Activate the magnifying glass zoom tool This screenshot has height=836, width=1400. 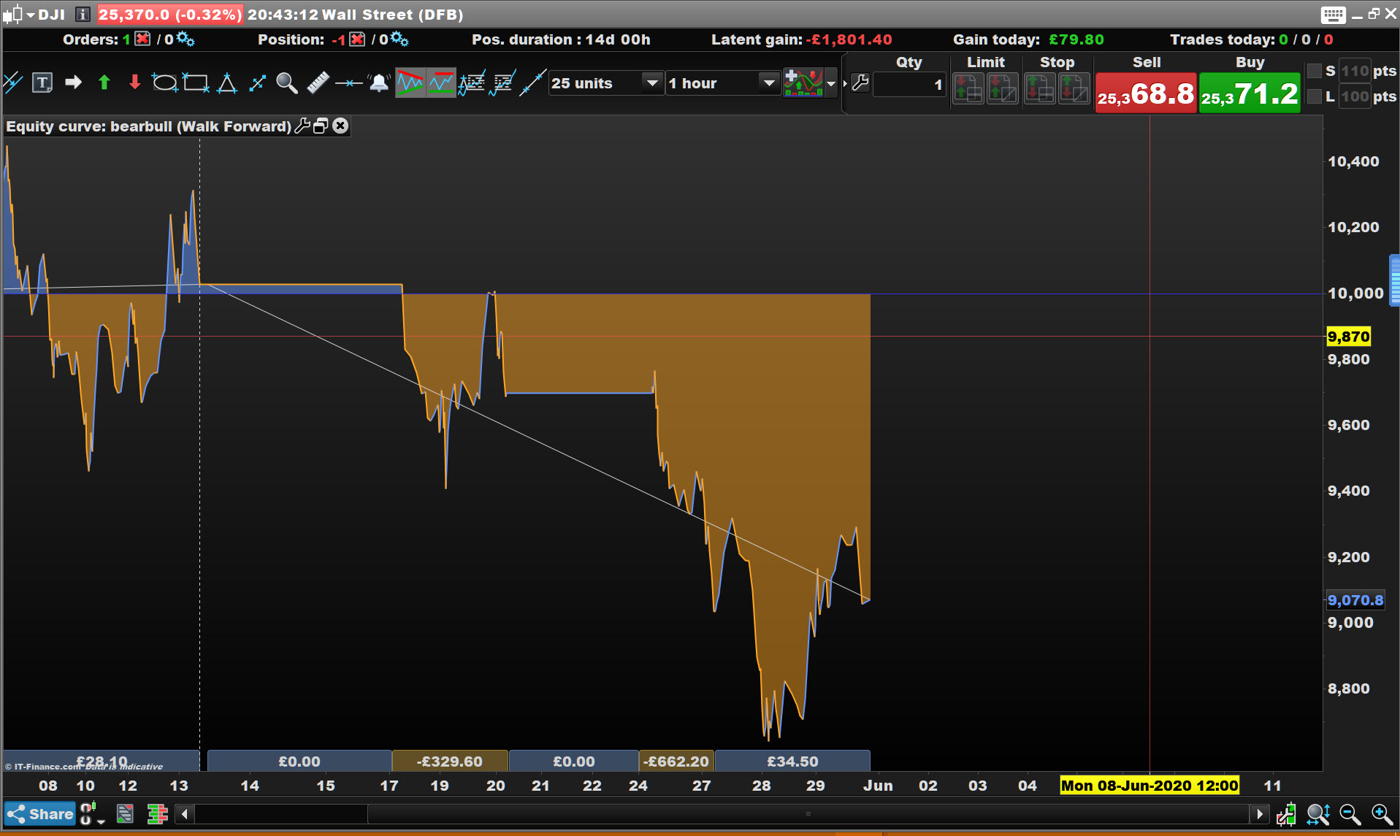point(287,83)
